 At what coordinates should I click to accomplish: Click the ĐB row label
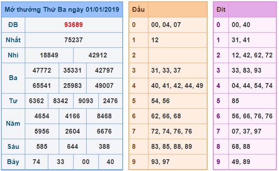tap(13, 25)
